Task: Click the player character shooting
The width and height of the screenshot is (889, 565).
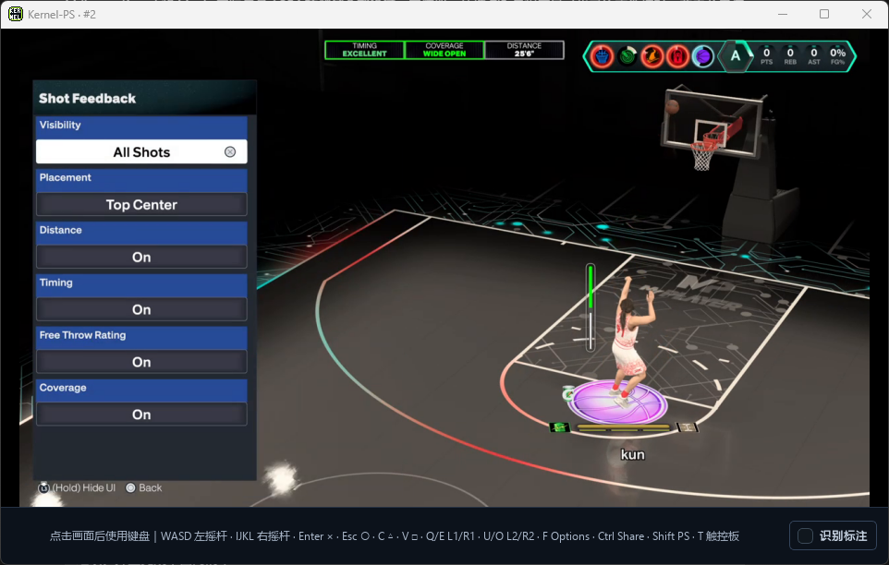Action: tap(629, 342)
